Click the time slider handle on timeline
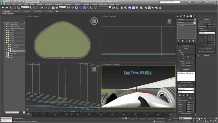This screenshot has width=218, height=123. pos(72,111)
